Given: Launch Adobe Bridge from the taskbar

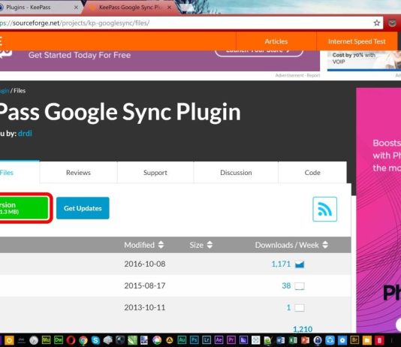Looking at the screenshot, I should [x=354, y=340].
